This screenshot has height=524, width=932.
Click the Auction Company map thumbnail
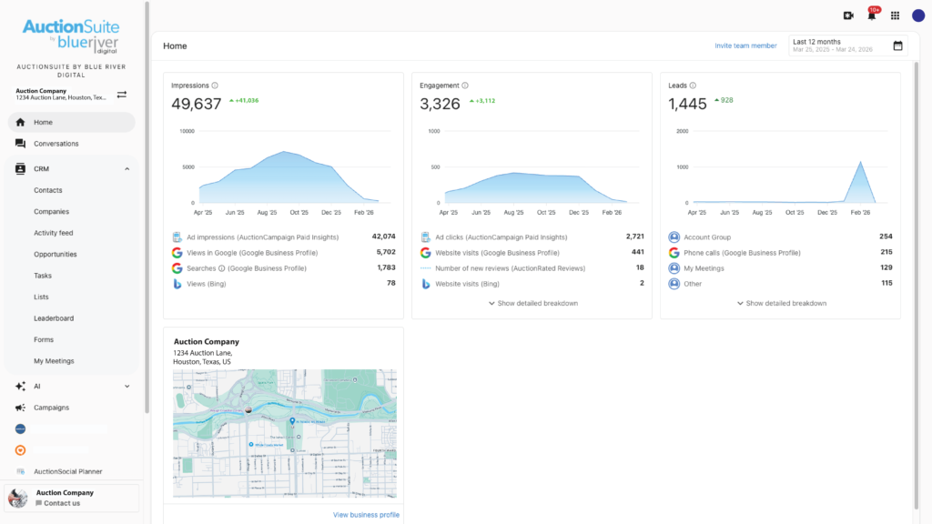[284, 433]
